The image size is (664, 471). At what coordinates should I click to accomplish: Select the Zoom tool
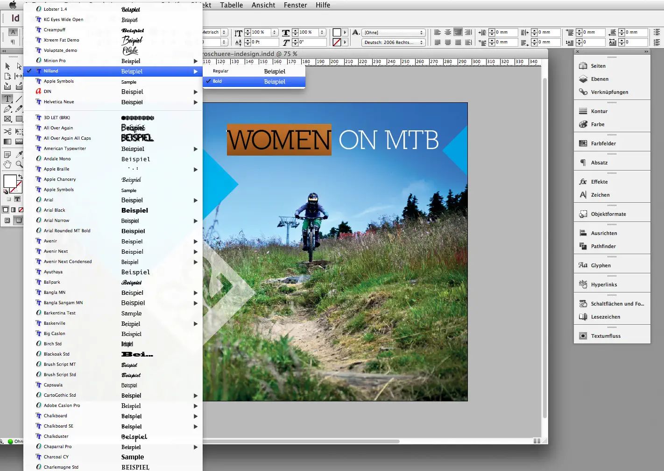click(18, 163)
